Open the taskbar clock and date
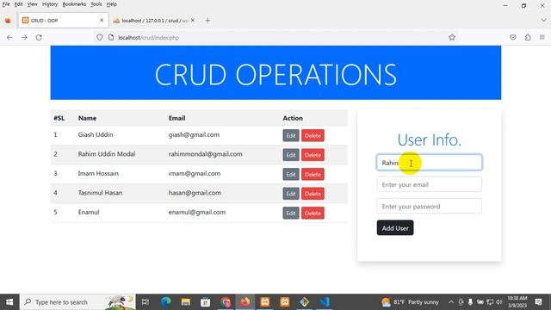551x310 pixels. pos(517,302)
